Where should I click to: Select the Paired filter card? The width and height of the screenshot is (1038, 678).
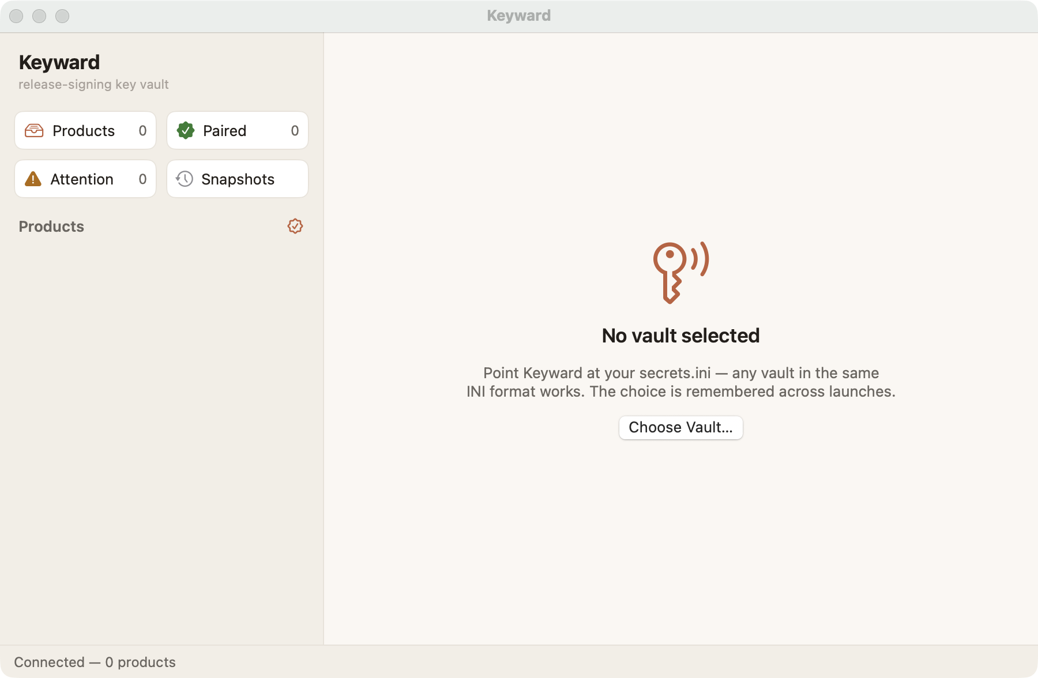238,130
